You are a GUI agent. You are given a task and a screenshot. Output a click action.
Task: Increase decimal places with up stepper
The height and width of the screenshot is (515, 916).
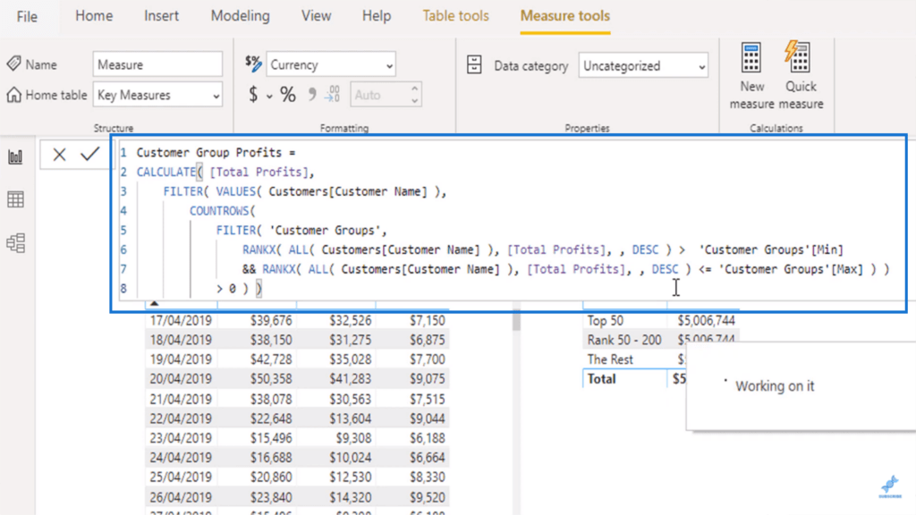(414, 89)
